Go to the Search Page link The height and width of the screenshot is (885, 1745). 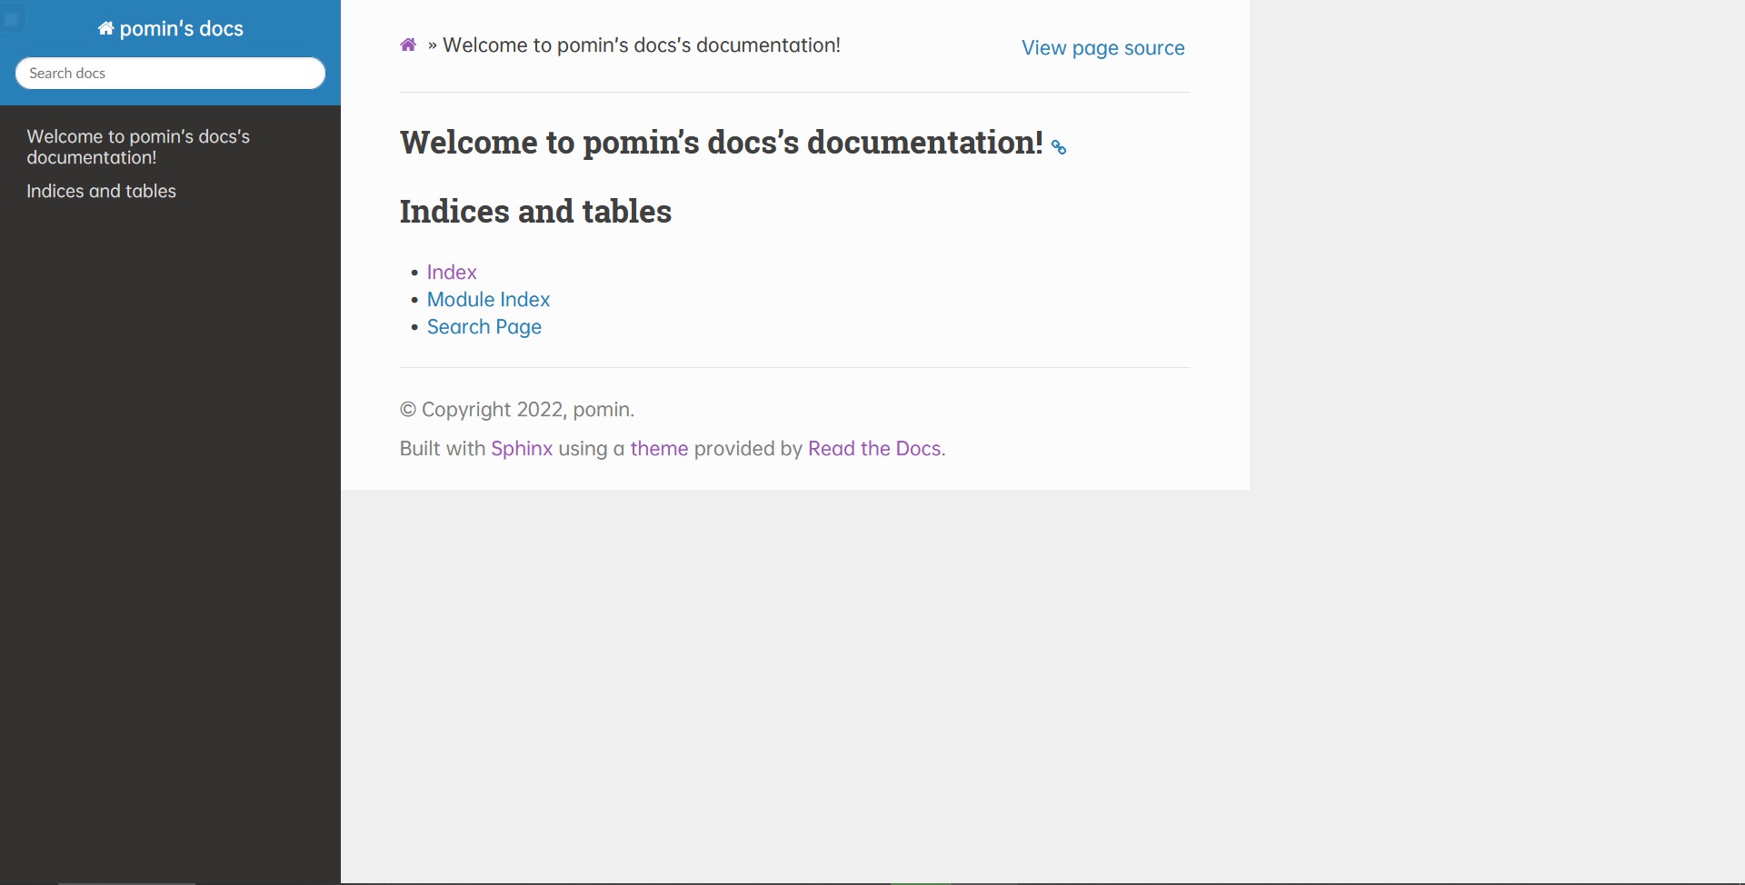tap(484, 327)
